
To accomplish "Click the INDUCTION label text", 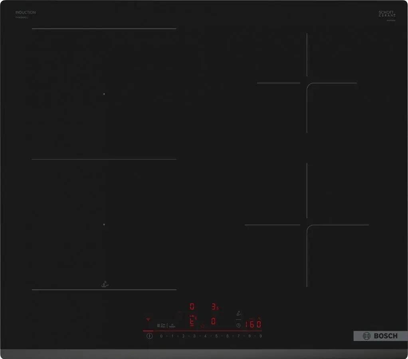I will (26, 12).
